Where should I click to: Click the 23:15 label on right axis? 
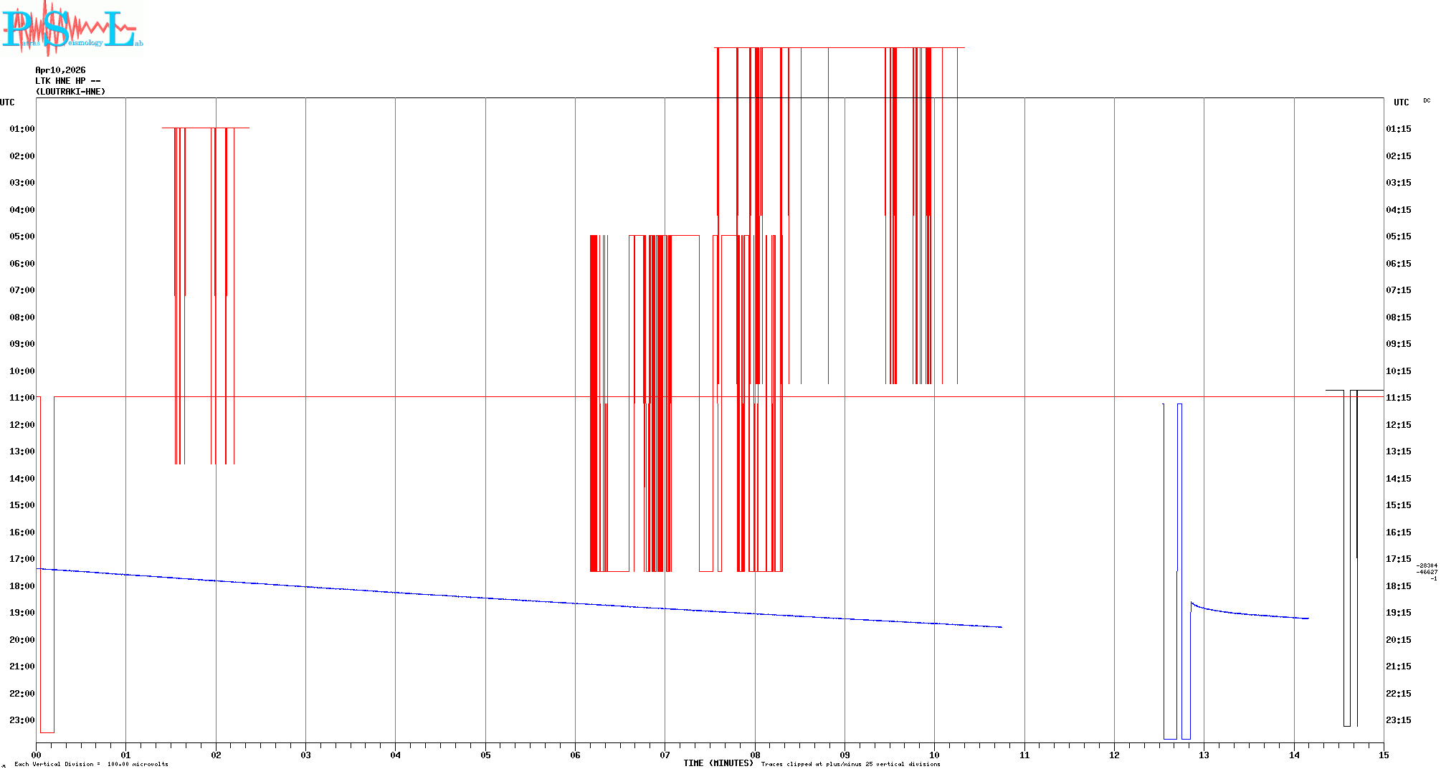pos(1398,720)
